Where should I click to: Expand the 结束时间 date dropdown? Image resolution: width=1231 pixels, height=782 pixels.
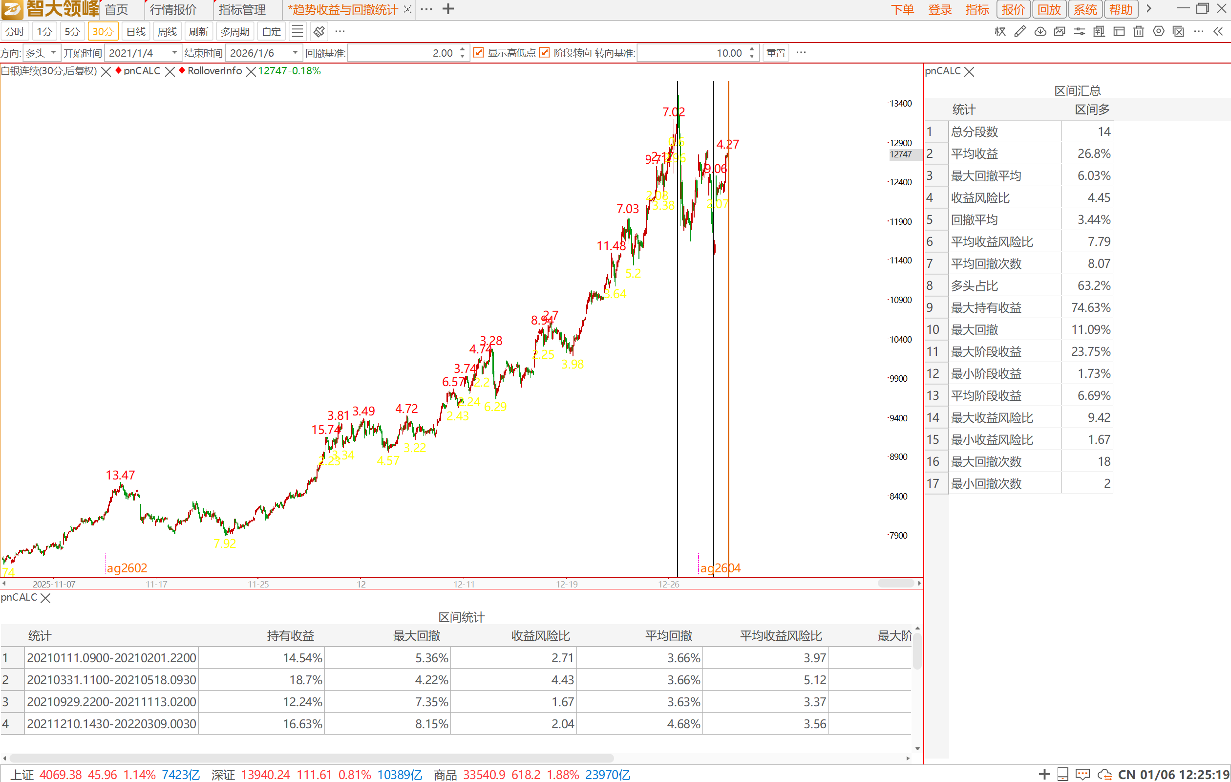(x=295, y=53)
